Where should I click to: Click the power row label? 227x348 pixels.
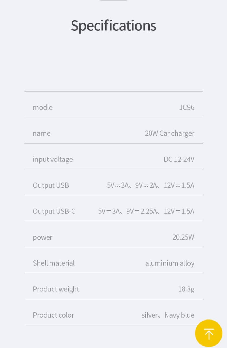[43, 237]
